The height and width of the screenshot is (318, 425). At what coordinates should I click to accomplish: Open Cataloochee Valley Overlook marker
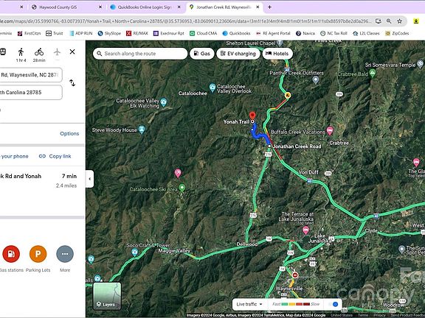pos(212,88)
